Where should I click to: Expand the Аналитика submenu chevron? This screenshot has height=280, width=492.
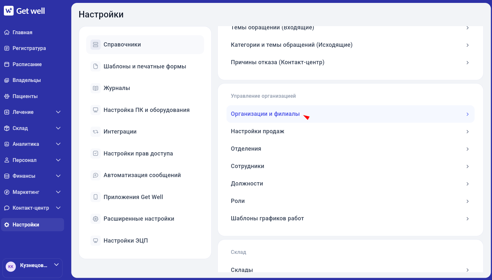tap(58, 144)
